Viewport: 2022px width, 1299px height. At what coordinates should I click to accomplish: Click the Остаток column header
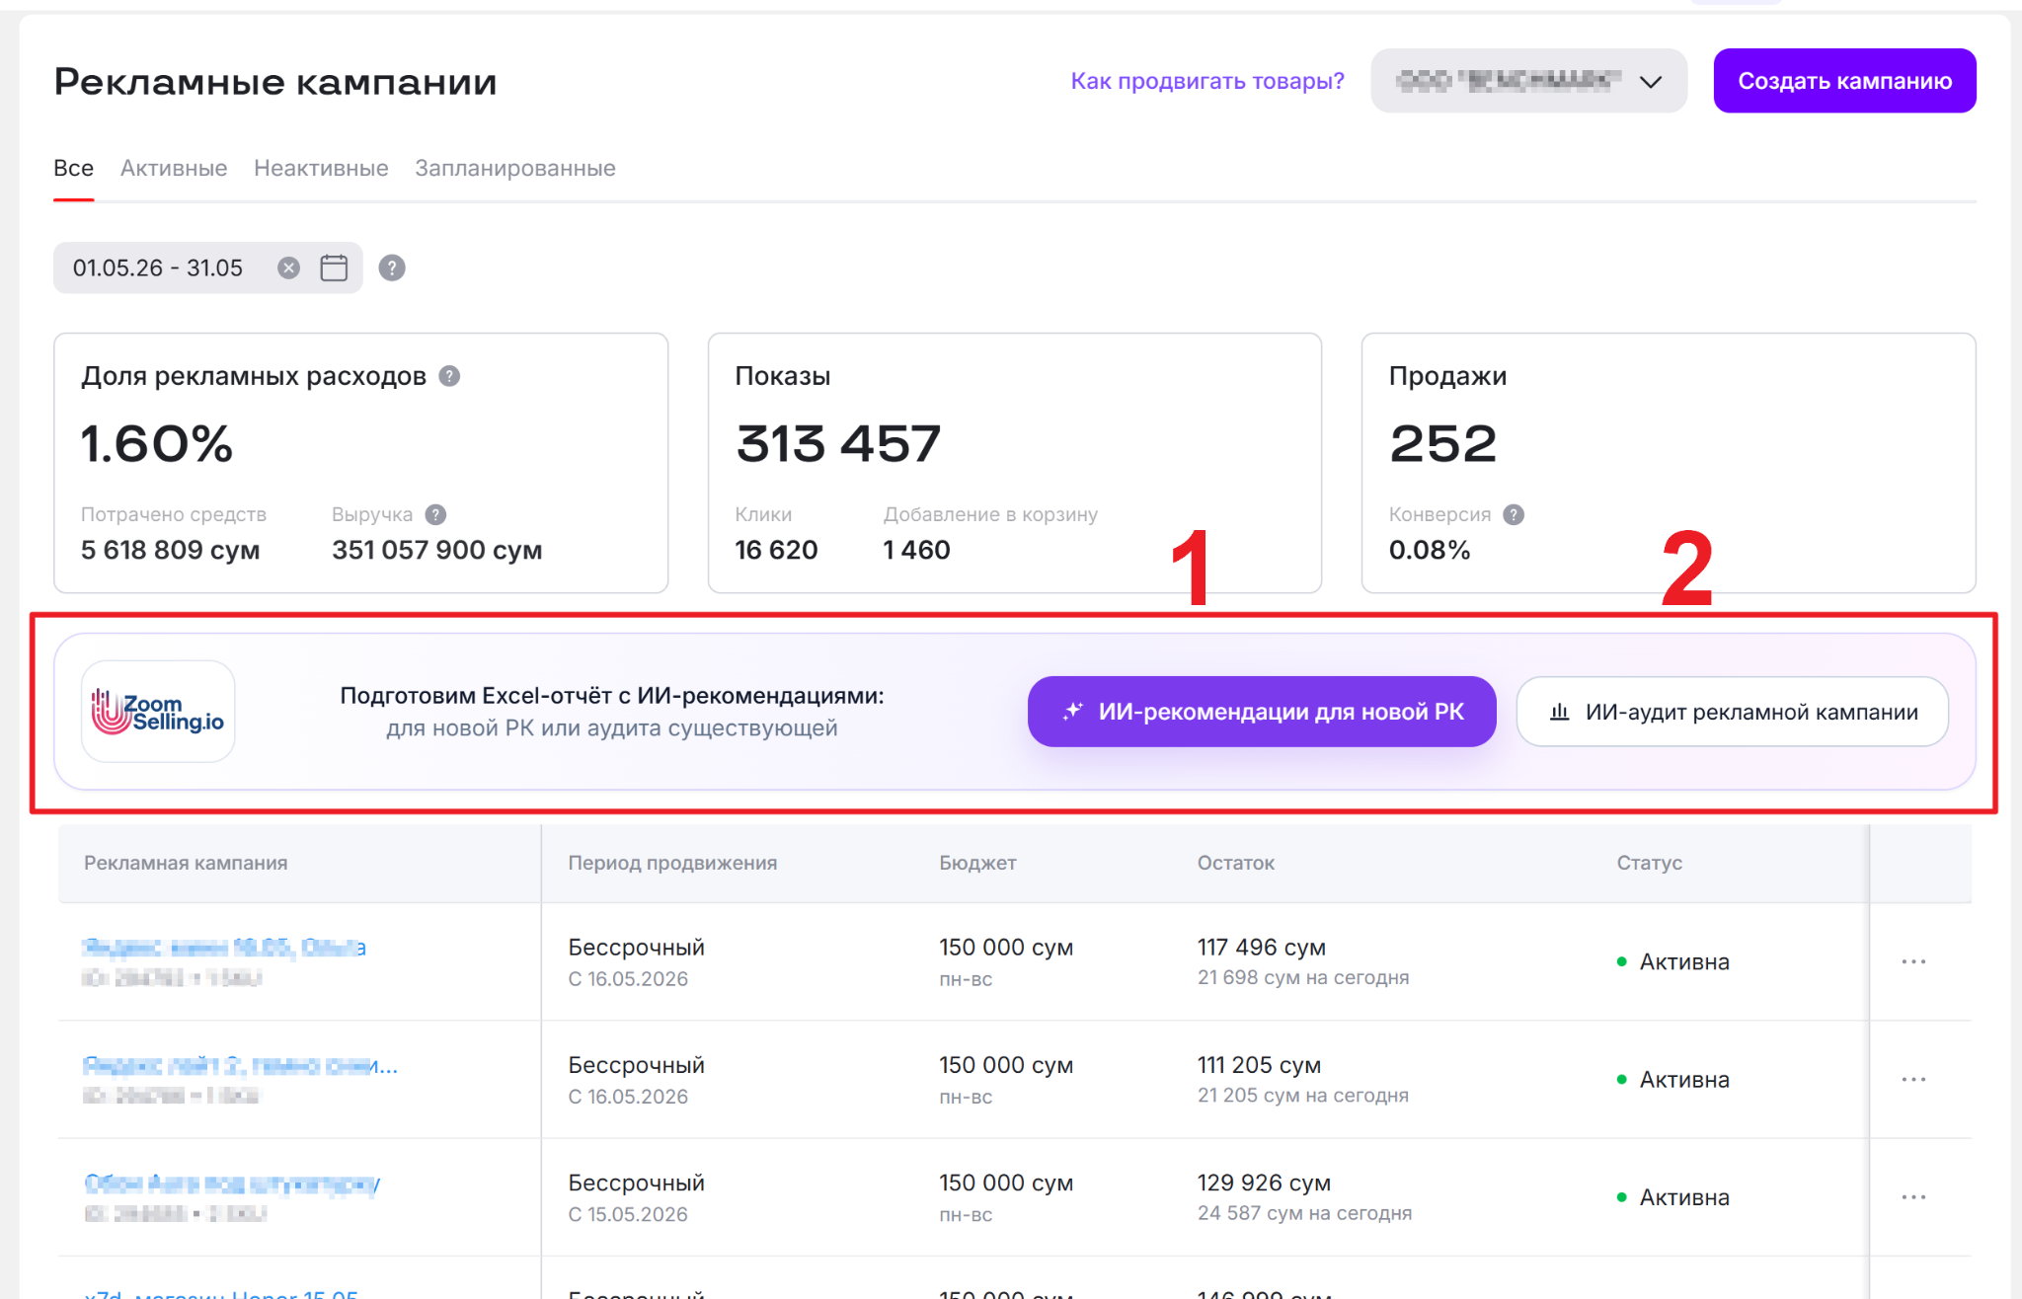[x=1236, y=863]
